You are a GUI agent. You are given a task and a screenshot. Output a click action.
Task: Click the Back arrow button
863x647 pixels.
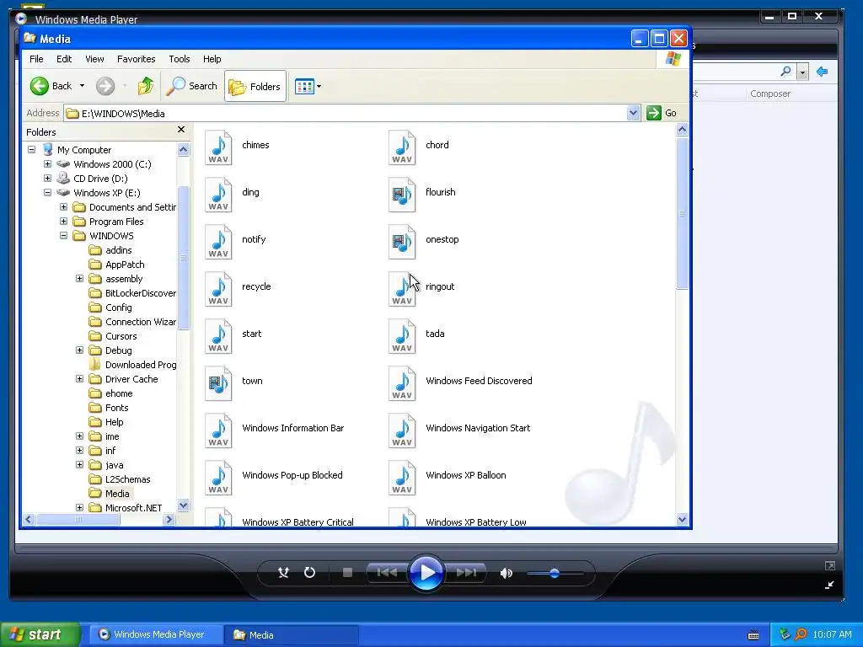51,86
